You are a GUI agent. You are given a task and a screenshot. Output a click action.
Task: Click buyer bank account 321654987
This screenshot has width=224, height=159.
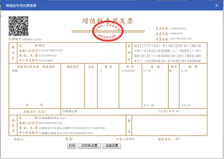click(x=46, y=61)
